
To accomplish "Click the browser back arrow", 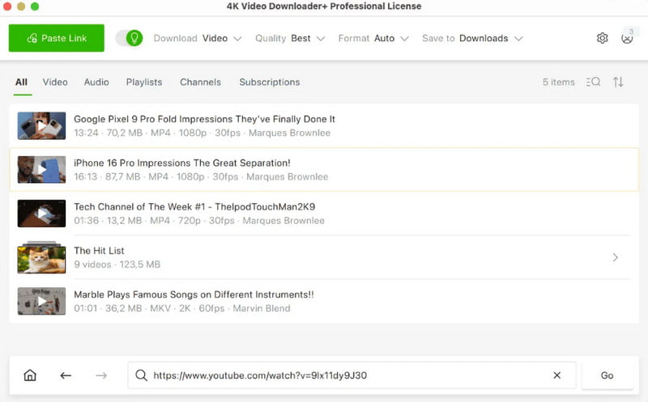I will 66,375.
